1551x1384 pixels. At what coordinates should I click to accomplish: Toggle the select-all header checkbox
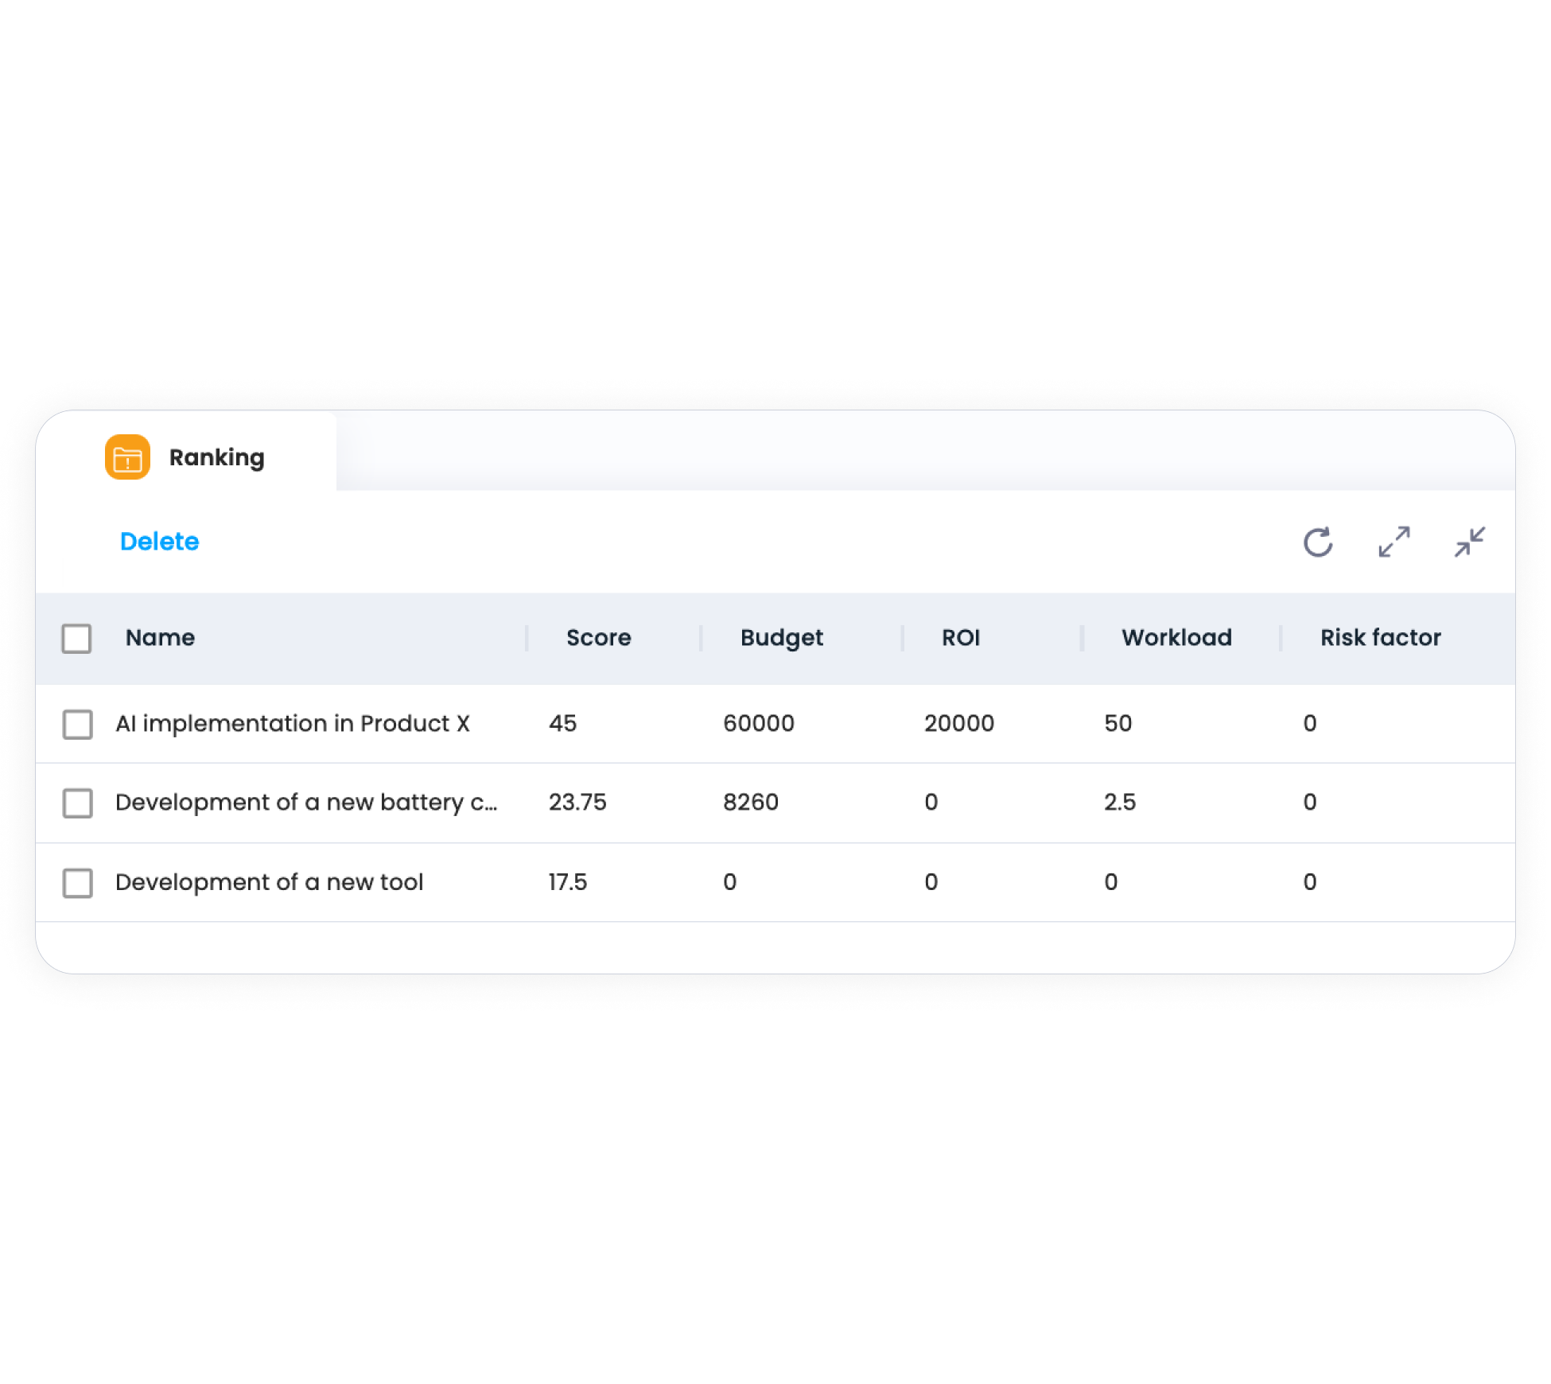pos(77,638)
